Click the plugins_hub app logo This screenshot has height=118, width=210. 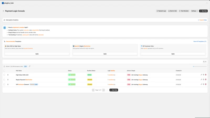click(x=3, y=3)
